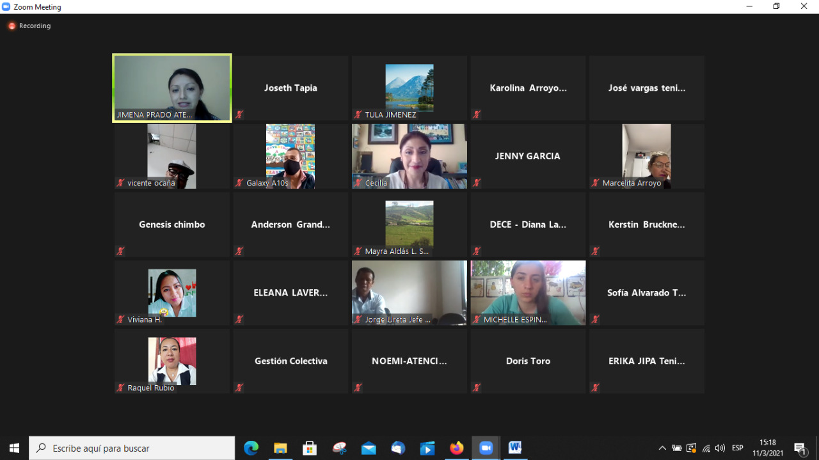Click muted mic icon on JENNY GARCIA tile
This screenshot has width=819, height=460.
(477, 183)
